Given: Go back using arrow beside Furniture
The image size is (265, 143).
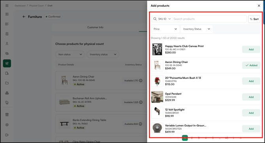Looking at the screenshot, I should [x=24, y=17].
